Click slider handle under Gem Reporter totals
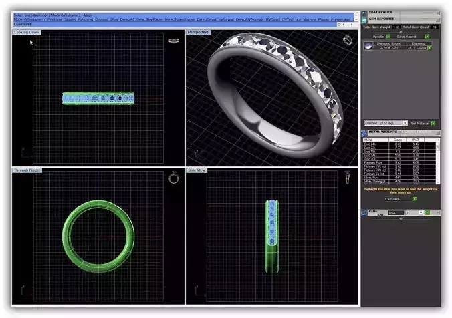This screenshot has height=318, width=452. point(401,32)
